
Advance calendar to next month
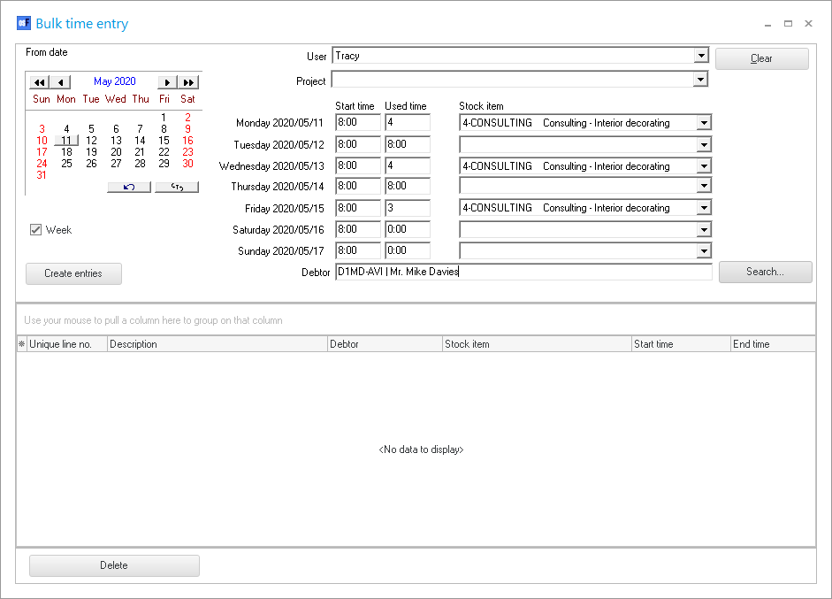coord(167,82)
